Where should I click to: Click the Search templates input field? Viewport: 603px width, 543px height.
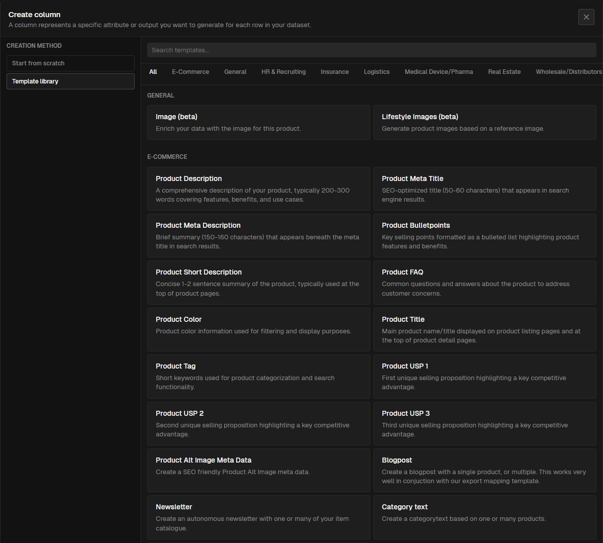[x=371, y=50]
